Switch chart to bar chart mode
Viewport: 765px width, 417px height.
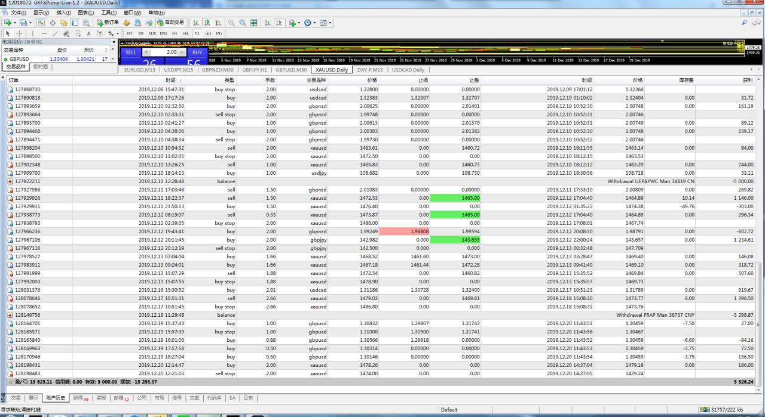click(196, 23)
